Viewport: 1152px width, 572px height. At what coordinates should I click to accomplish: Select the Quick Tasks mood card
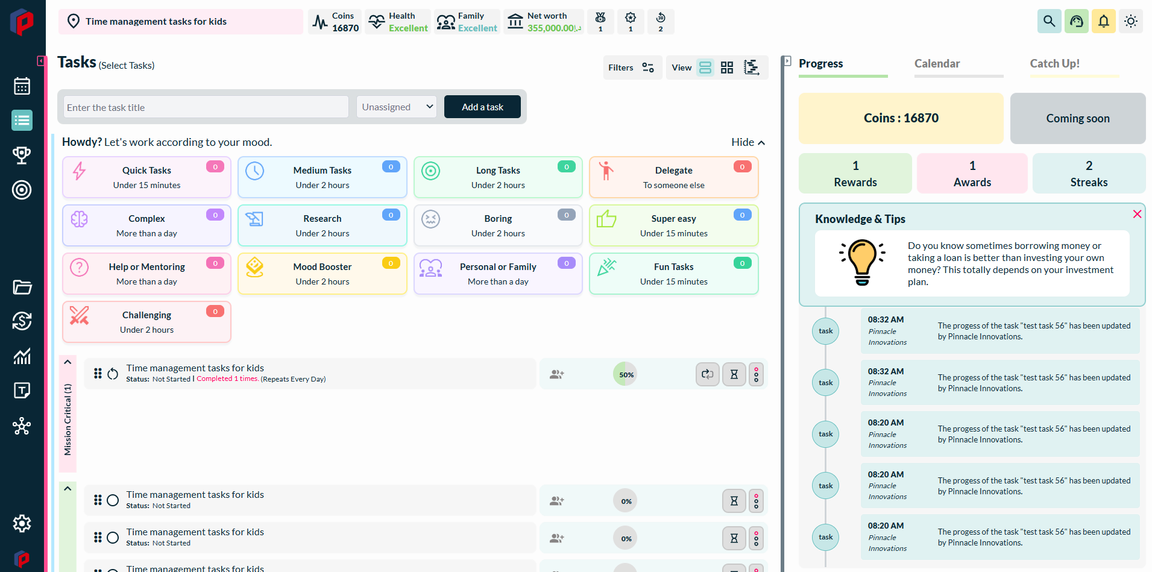click(146, 177)
